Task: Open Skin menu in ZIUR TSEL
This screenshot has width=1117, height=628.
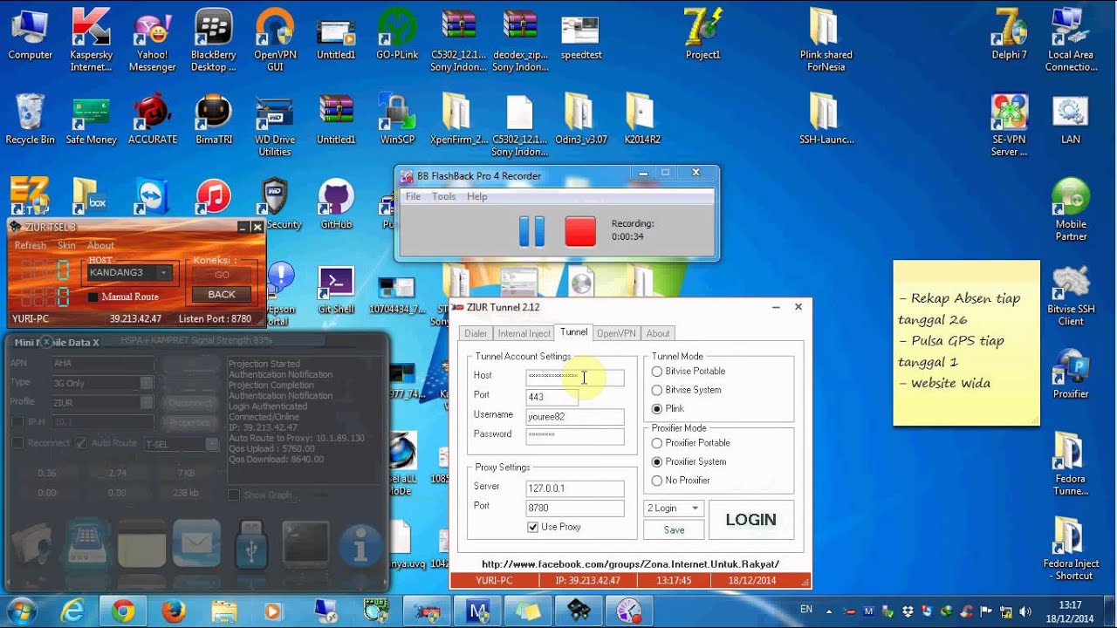Action: tap(66, 245)
